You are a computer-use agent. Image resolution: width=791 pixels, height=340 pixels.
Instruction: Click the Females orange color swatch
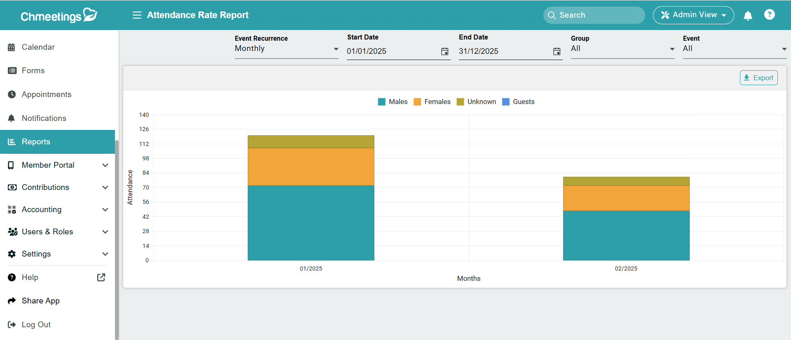[x=417, y=102]
